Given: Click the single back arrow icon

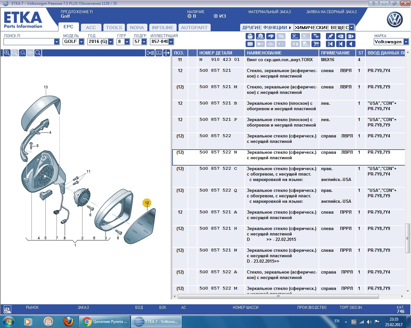Looking at the screenshot, I should 351,44.
